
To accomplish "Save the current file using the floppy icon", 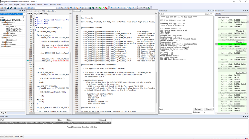I will click(8, 8).
